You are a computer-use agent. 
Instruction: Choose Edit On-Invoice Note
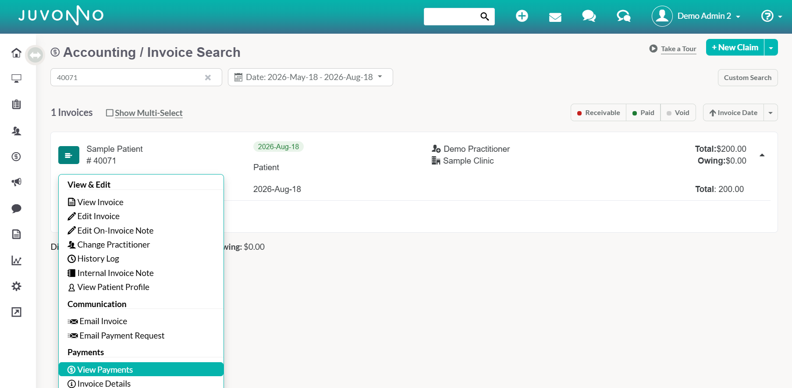click(141, 231)
